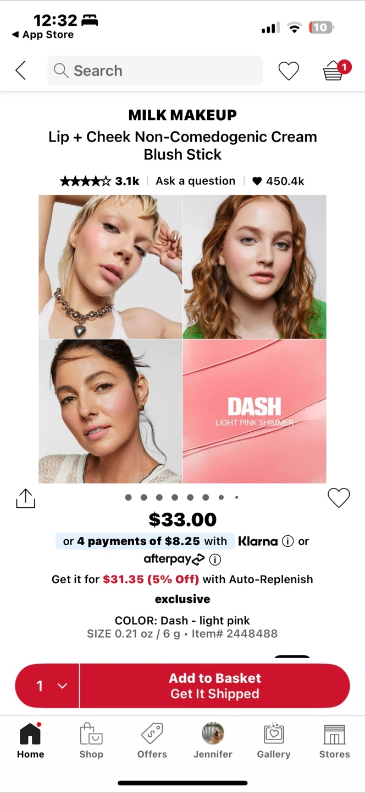Switch to the Stores tab
This screenshot has width=365, height=793.
click(334, 741)
